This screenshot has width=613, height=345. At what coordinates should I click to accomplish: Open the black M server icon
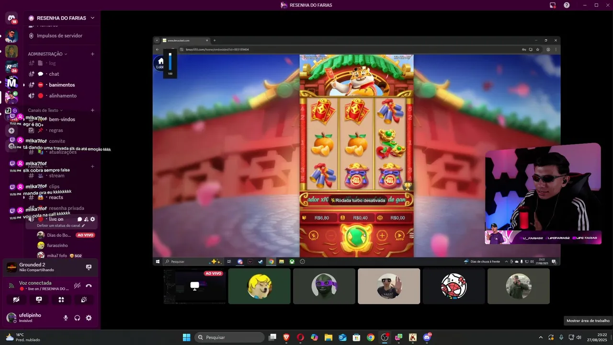click(x=11, y=83)
